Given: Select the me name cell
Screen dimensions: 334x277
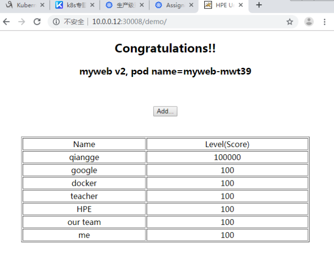Looking at the screenshot, I should 84,235.
